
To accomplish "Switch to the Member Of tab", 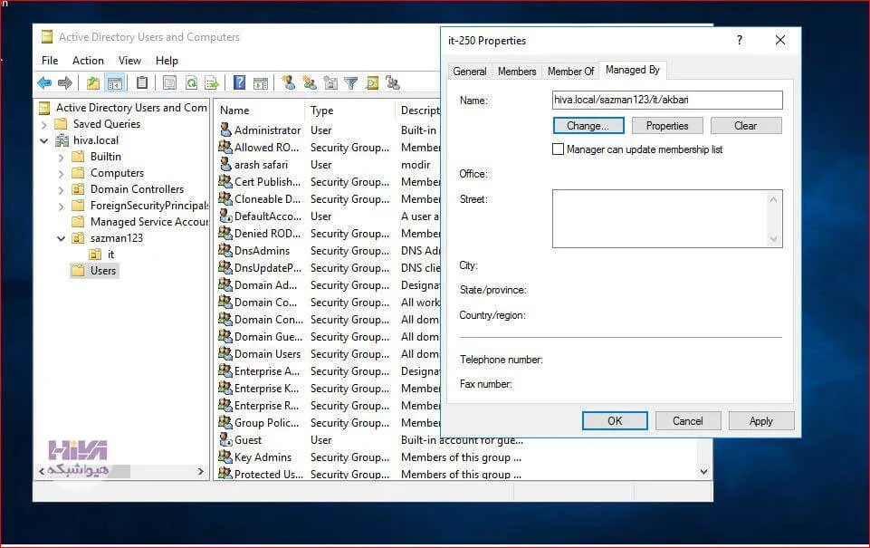I will click(x=570, y=72).
